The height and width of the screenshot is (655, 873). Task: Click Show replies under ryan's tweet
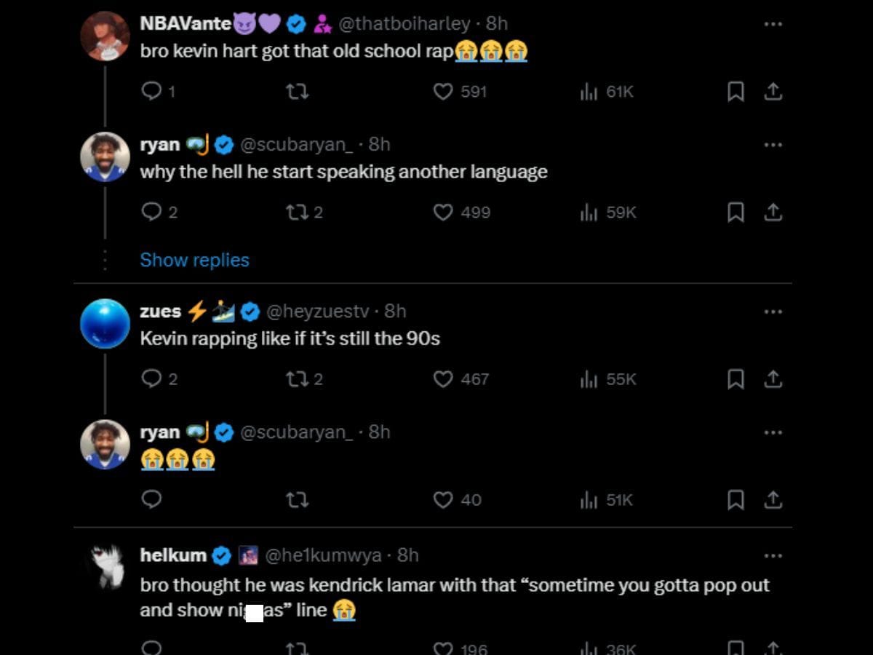point(194,260)
